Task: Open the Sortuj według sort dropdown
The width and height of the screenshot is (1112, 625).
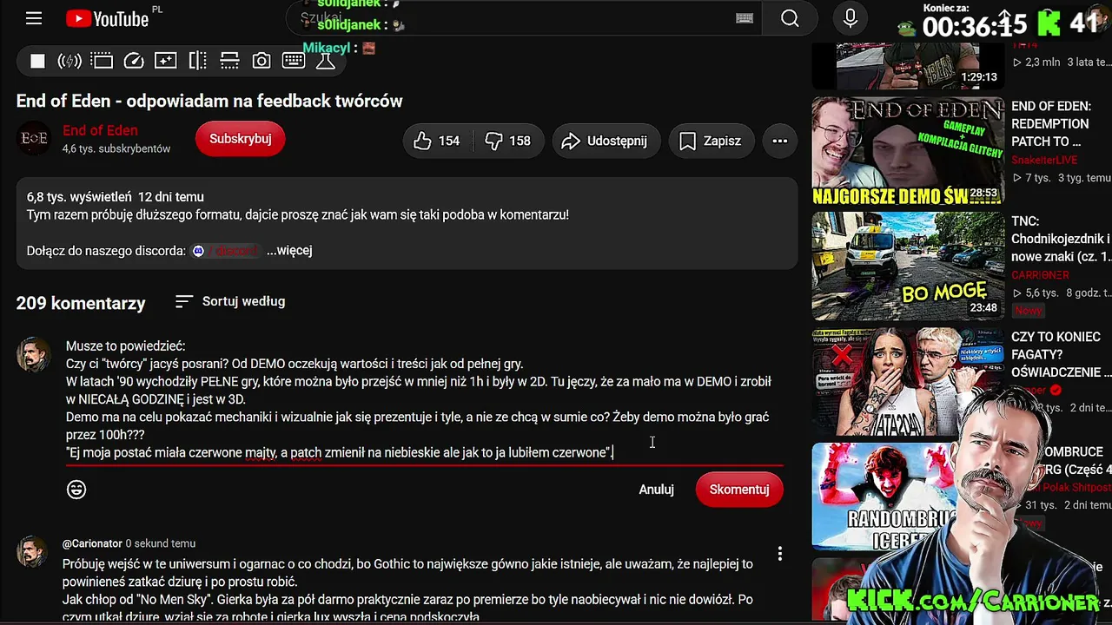Action: (x=230, y=301)
